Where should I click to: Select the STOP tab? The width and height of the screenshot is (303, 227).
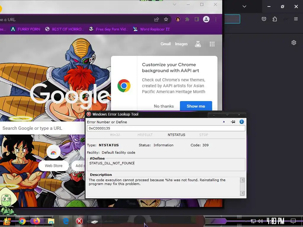pos(204,135)
